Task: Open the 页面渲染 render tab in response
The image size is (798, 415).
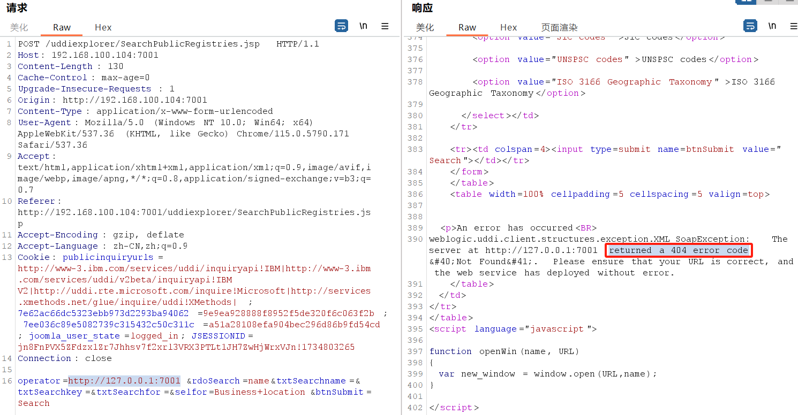Action: pos(559,27)
